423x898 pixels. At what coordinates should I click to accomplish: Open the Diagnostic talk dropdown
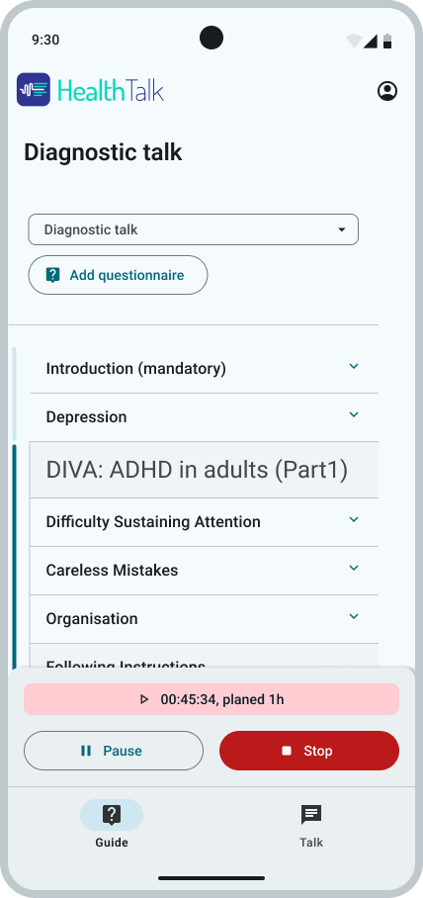point(194,229)
